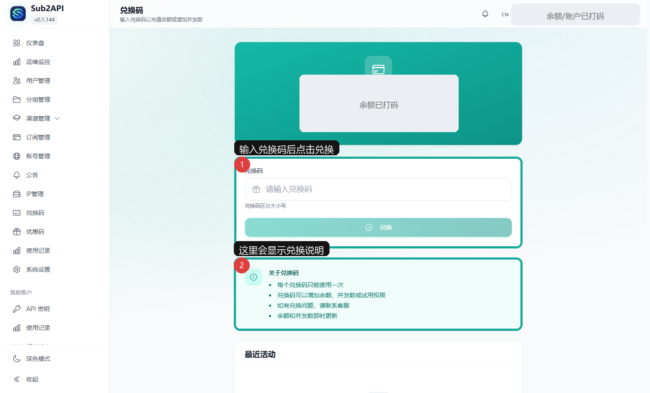The image size is (650, 393).
Task: Click the 运维监控 chart icon
Action: click(17, 62)
